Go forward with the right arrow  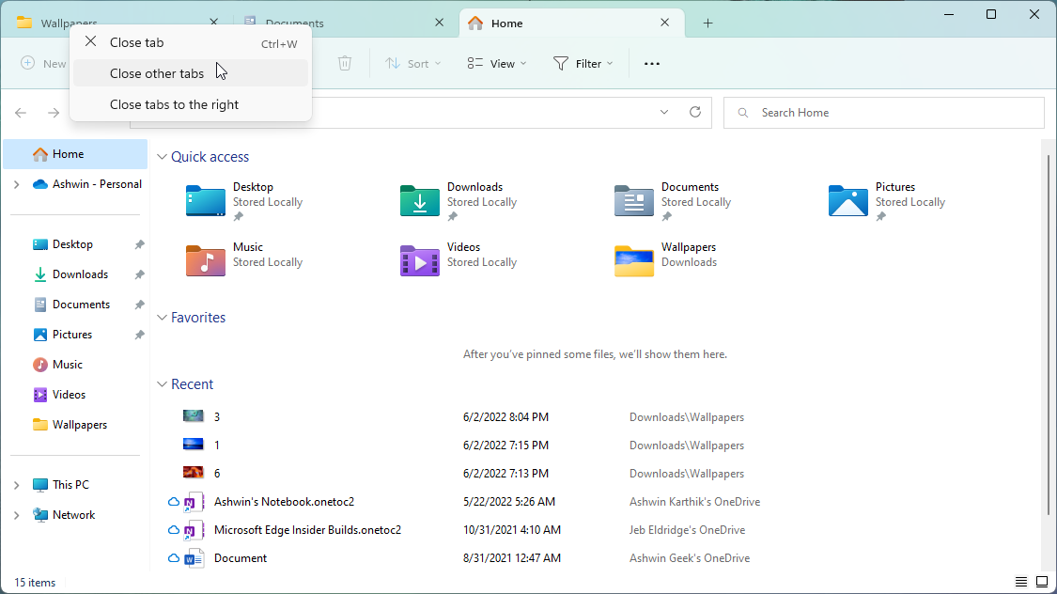[54, 113]
